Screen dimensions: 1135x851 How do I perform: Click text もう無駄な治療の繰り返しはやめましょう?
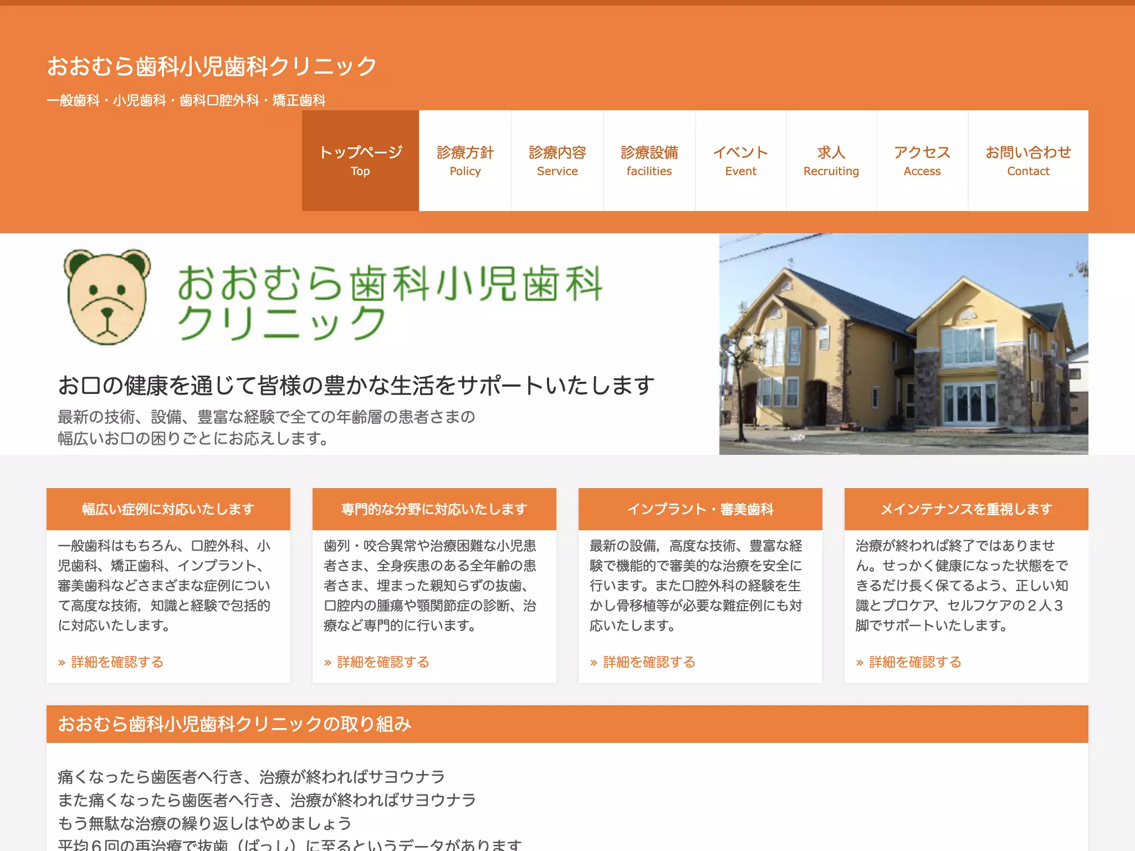click(204, 823)
